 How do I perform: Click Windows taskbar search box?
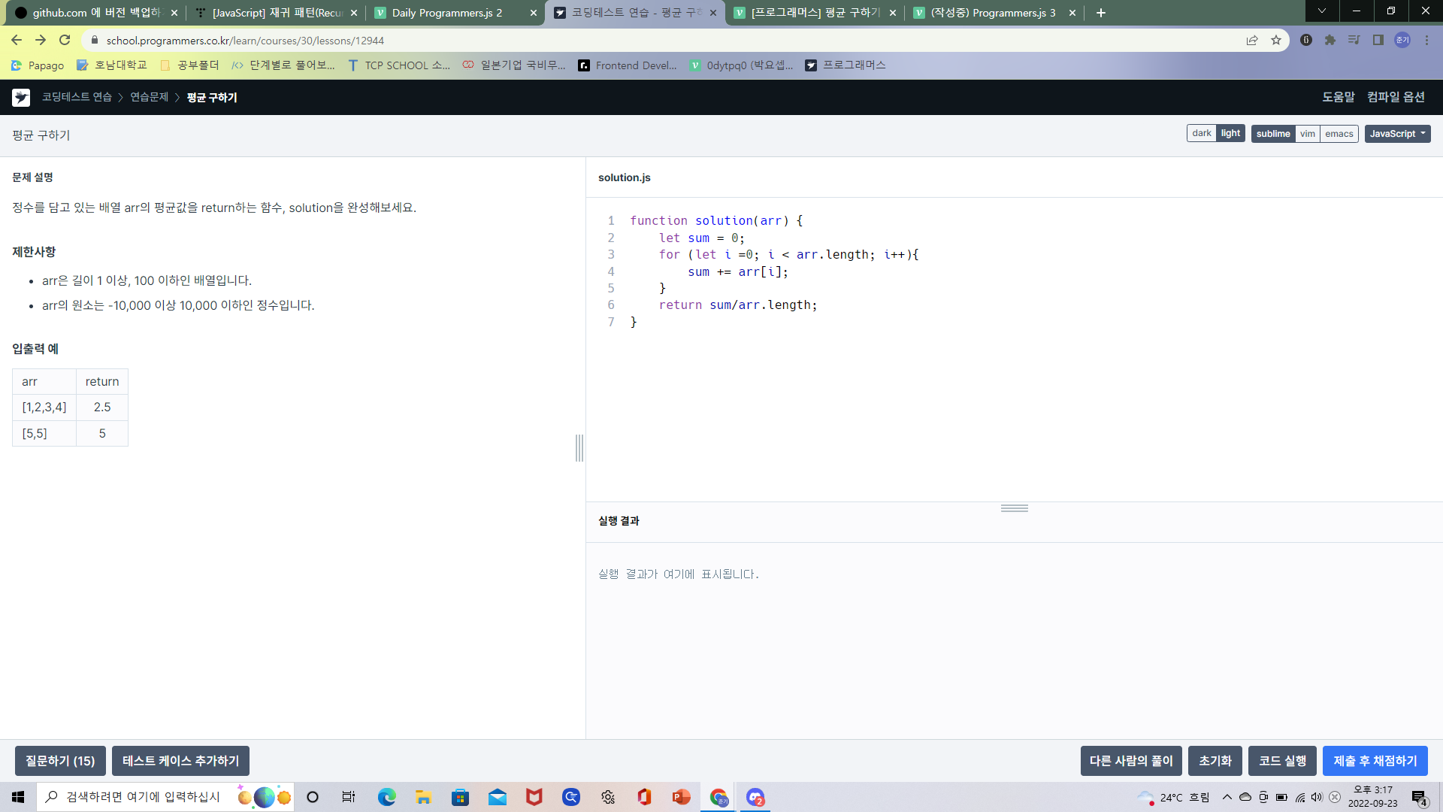click(x=165, y=797)
